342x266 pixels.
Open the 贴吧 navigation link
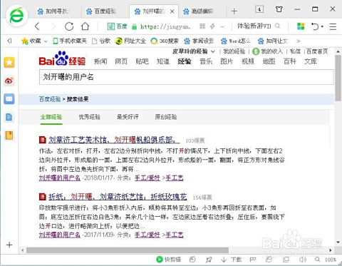click(x=142, y=61)
